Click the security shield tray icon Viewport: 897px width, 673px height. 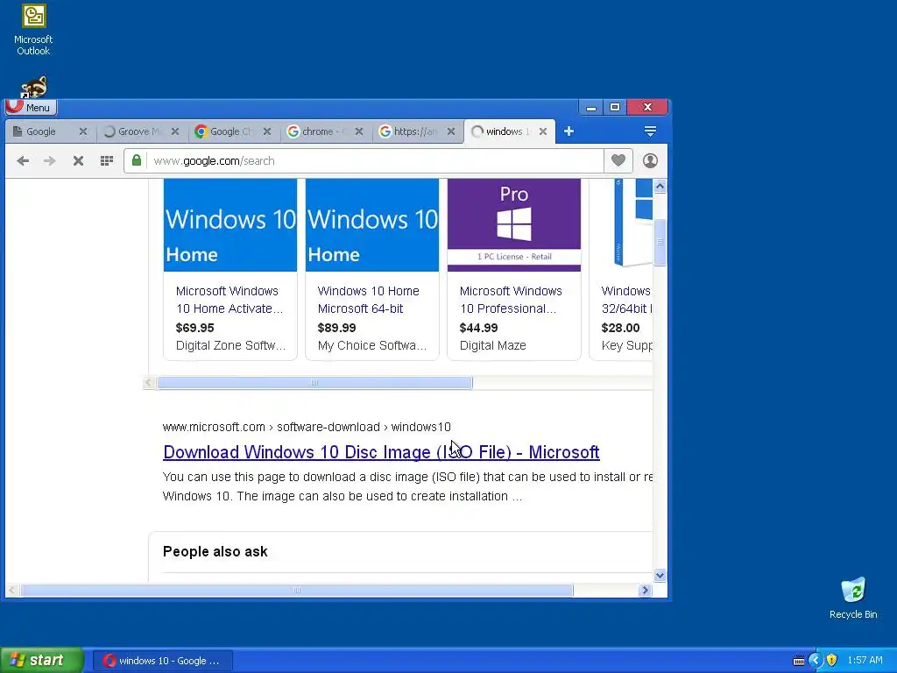832,661
